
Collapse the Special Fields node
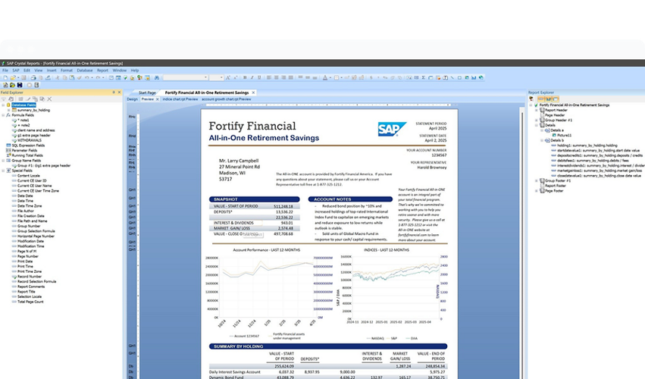(x=3, y=171)
